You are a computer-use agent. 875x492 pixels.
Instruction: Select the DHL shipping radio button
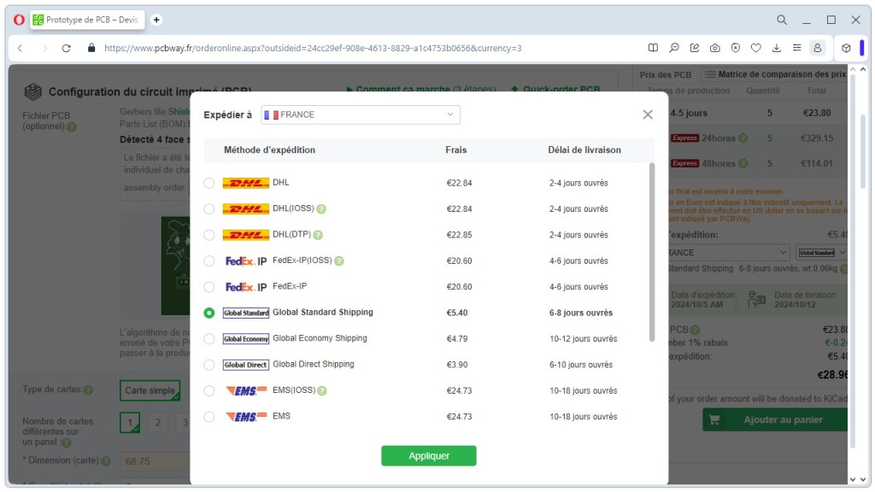[209, 183]
